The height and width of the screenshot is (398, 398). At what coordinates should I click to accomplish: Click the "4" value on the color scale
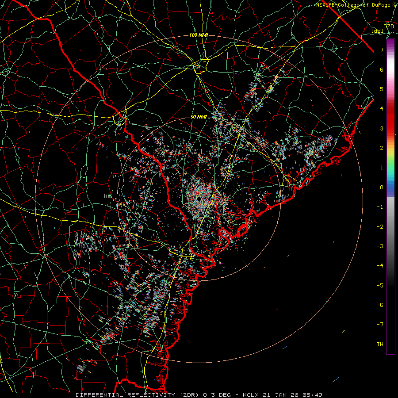[382, 109]
